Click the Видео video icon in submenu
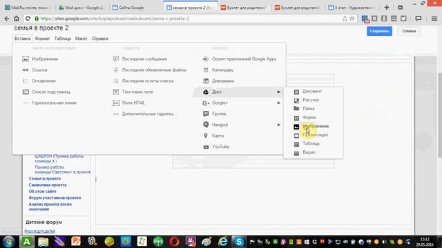442x248 pixels. tap(296, 153)
